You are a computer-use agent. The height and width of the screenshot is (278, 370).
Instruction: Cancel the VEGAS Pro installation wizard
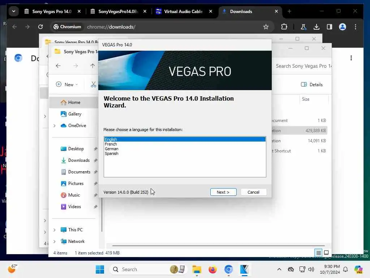click(x=253, y=192)
